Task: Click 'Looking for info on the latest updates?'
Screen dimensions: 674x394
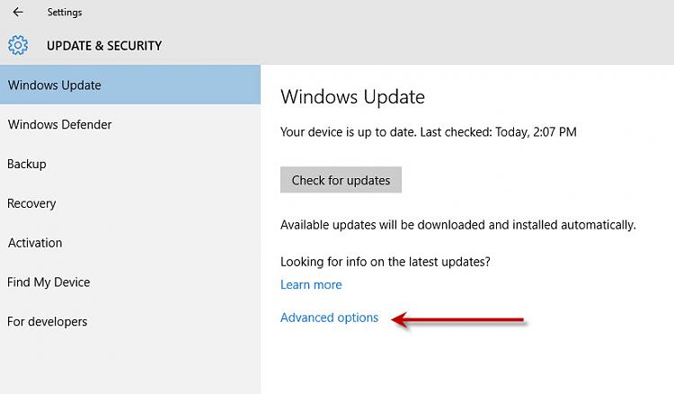Action: coord(386,262)
